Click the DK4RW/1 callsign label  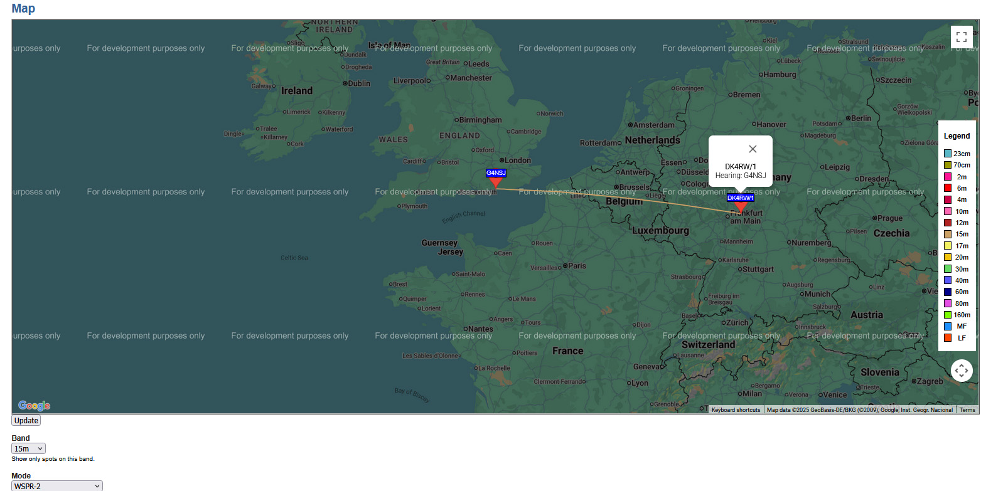pyautogui.click(x=741, y=198)
